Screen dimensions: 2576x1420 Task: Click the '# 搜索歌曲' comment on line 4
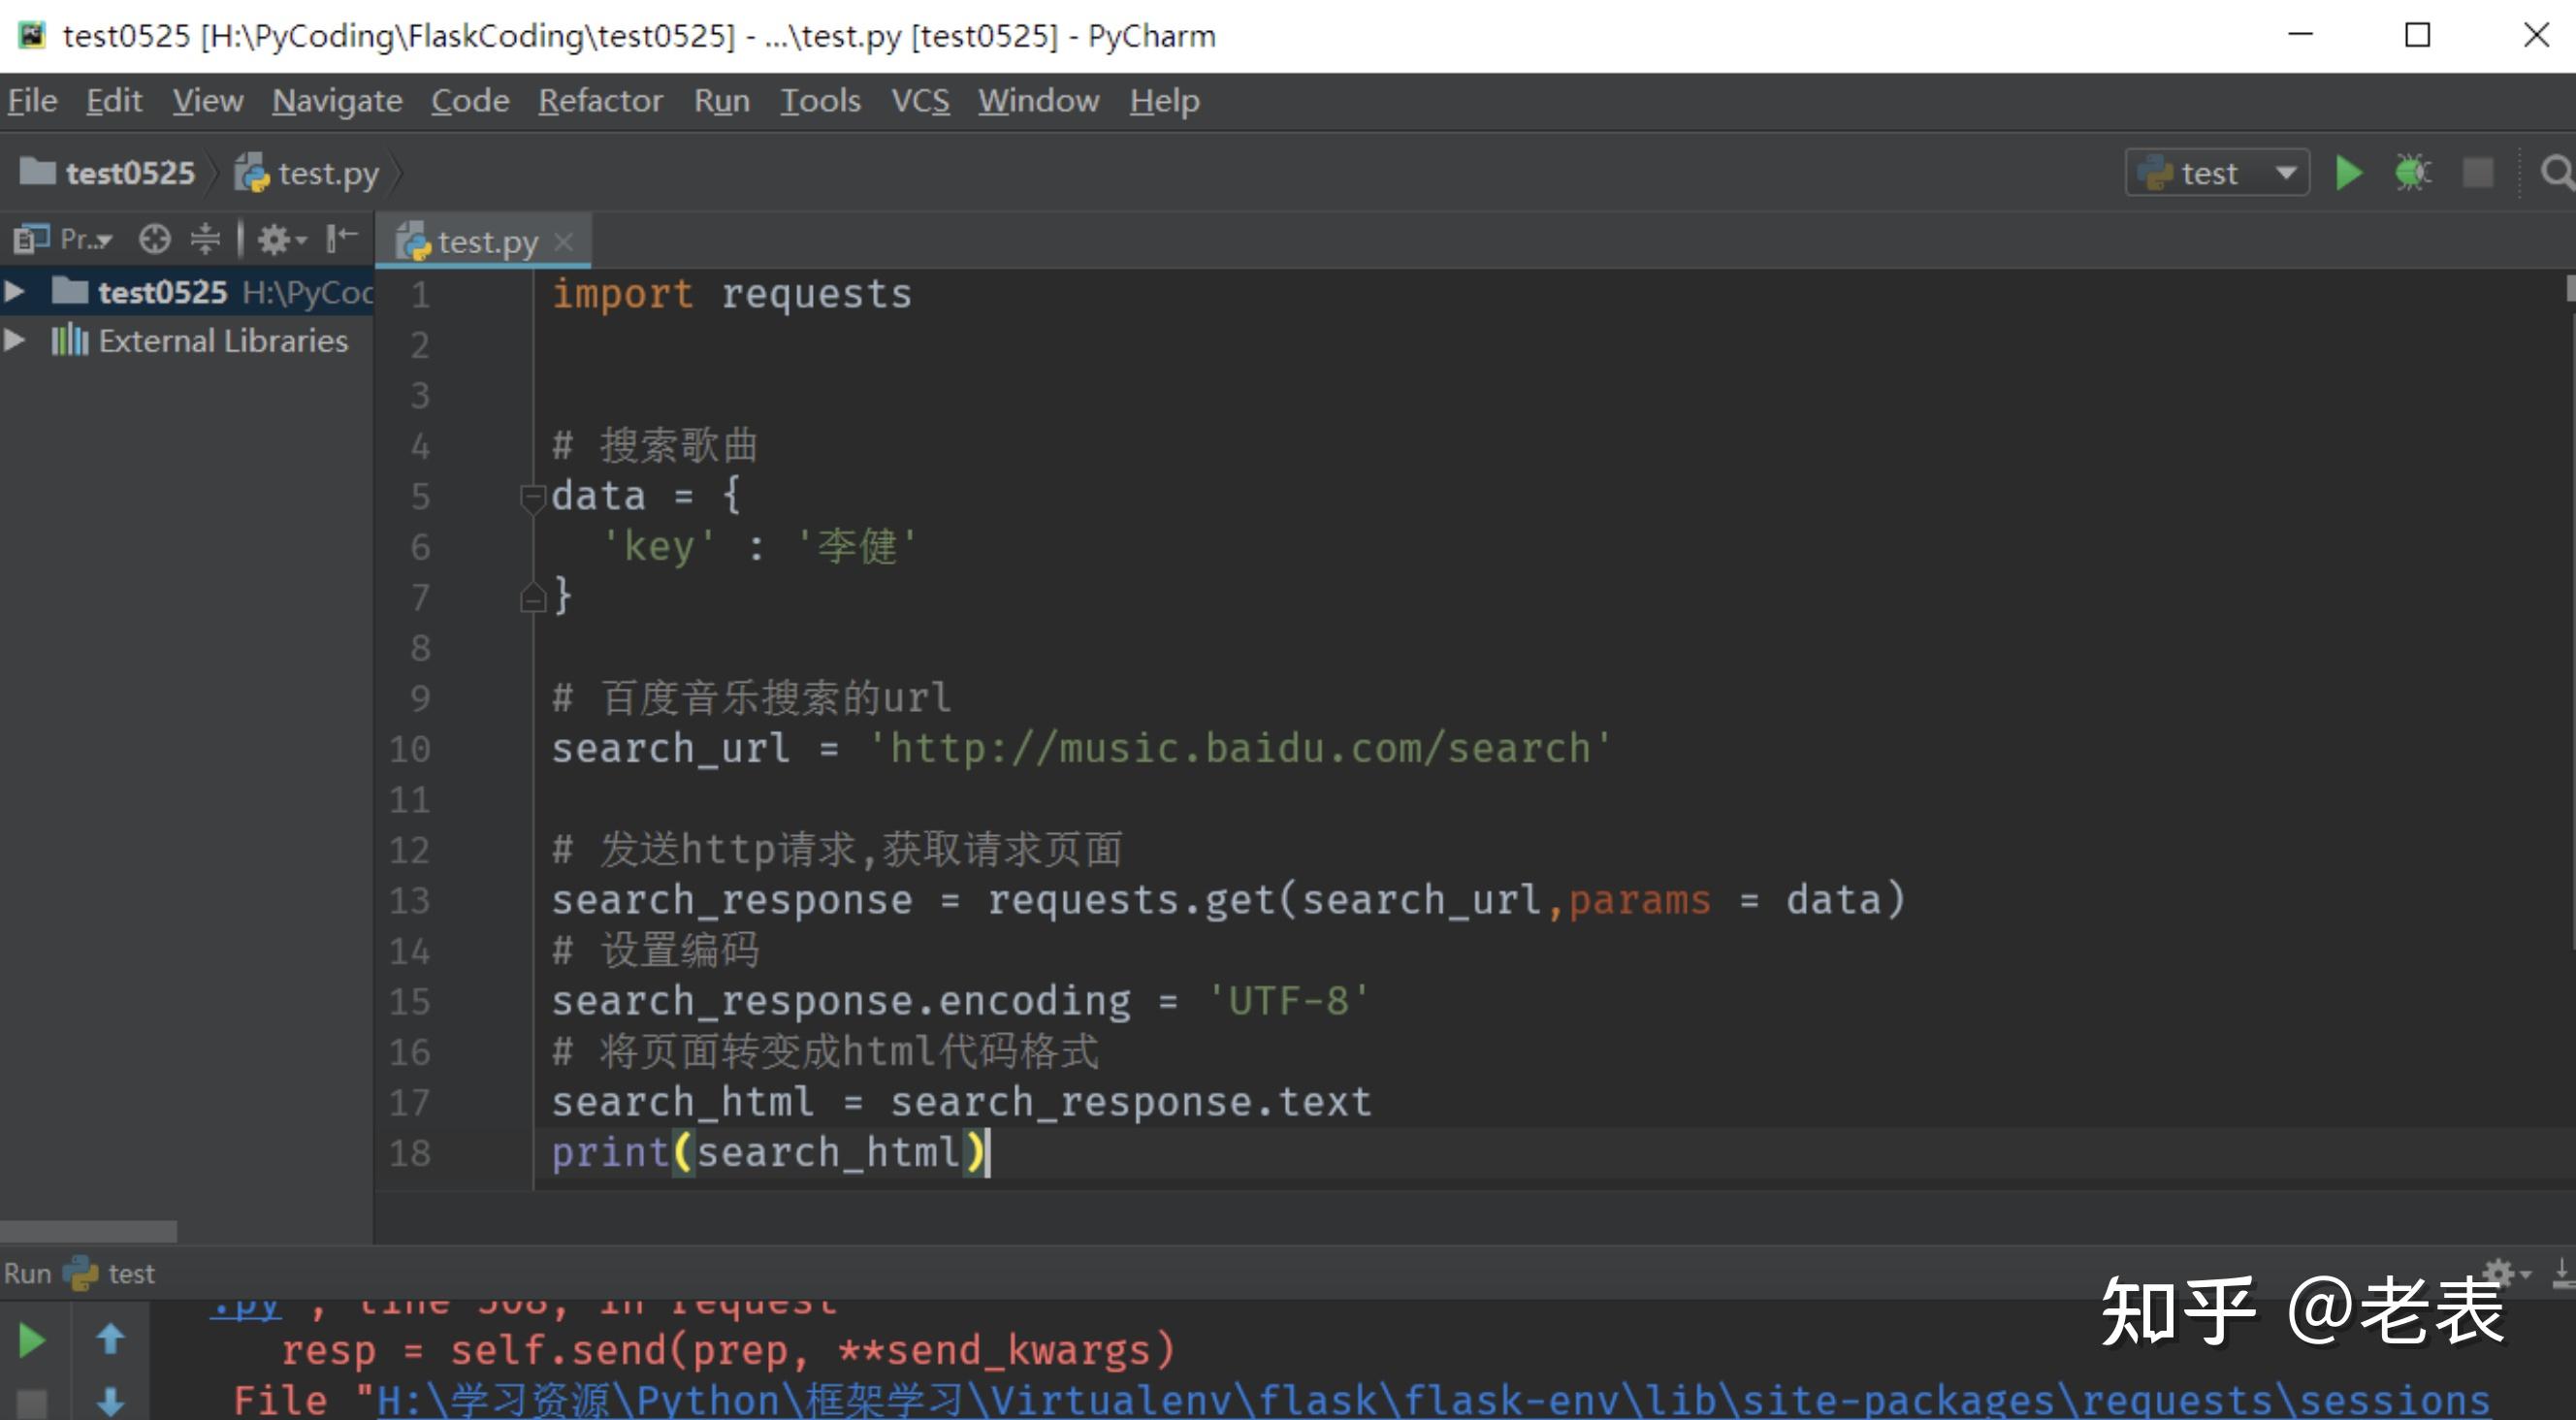656,445
